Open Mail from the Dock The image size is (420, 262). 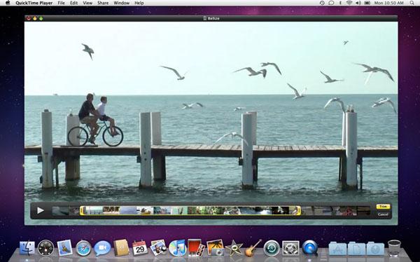65,248
